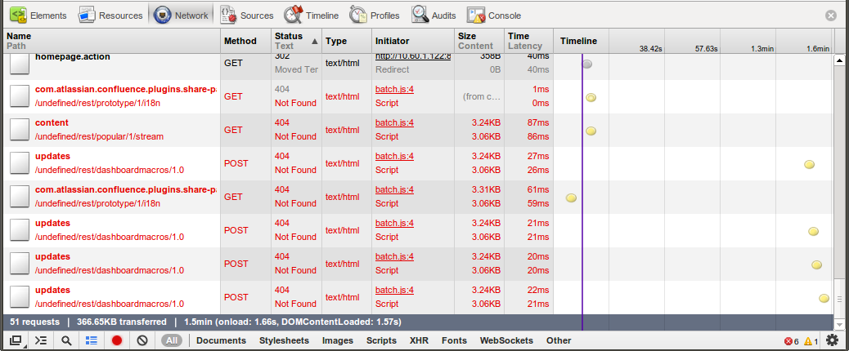Filter by Fonts
This screenshot has height=351, width=849.
tap(454, 340)
